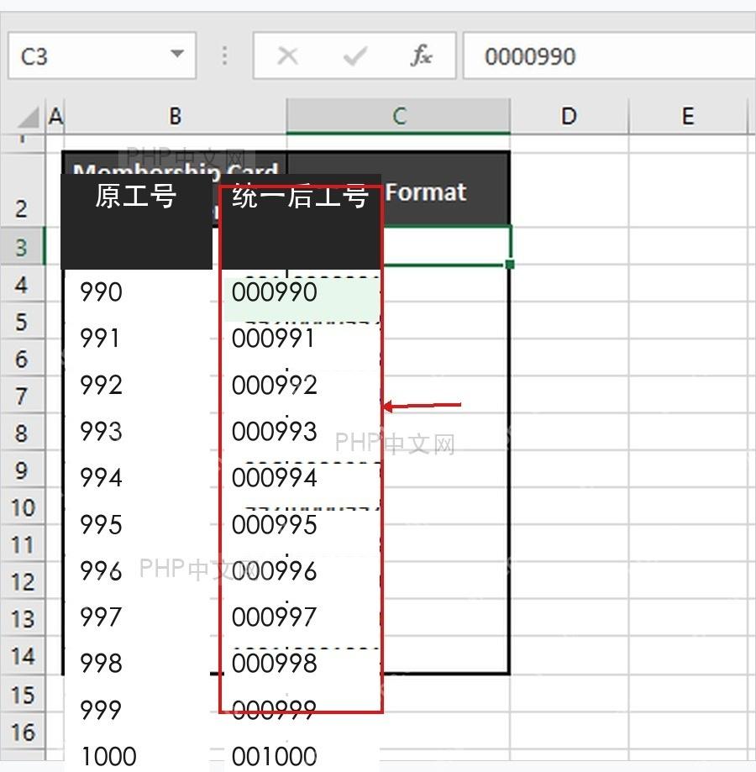The image size is (756, 772).
Task: Select row 4 header
Action: [22, 284]
